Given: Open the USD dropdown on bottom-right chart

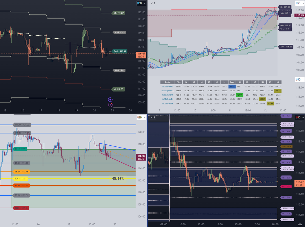Looking at the screenshot, I should click(300, 117).
